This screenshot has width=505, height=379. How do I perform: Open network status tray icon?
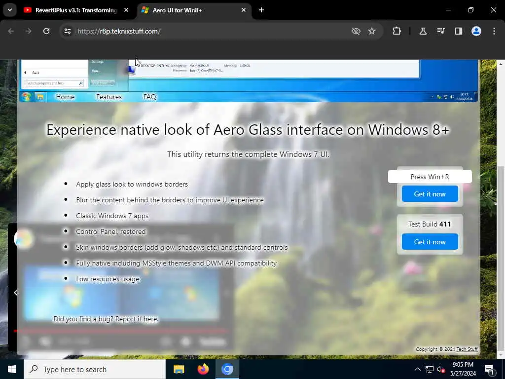click(430, 369)
